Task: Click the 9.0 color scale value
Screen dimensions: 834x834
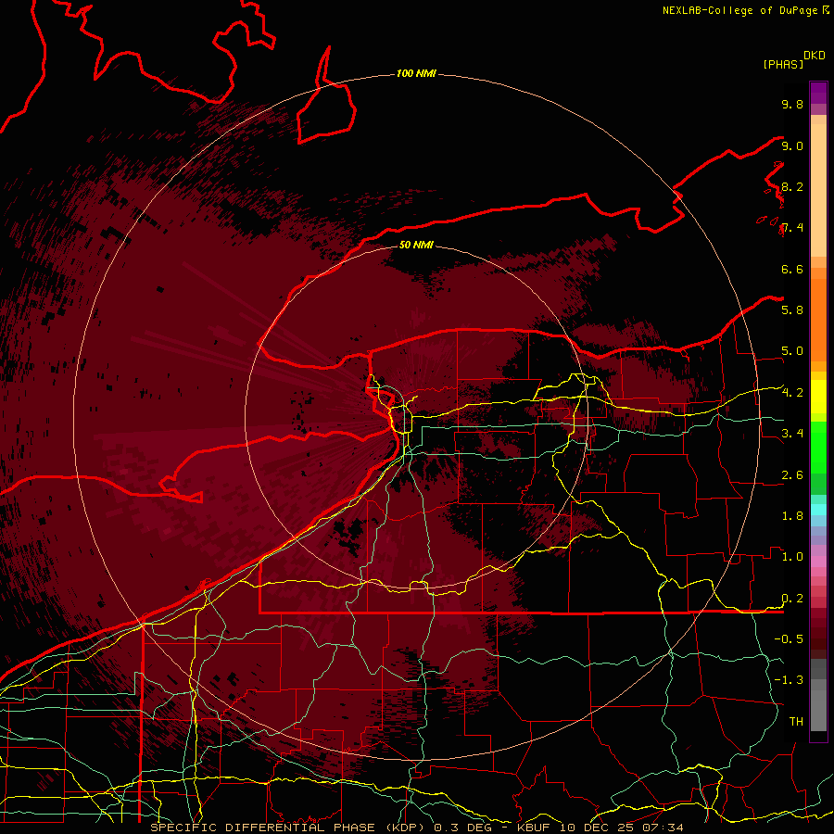Action: tap(792, 145)
